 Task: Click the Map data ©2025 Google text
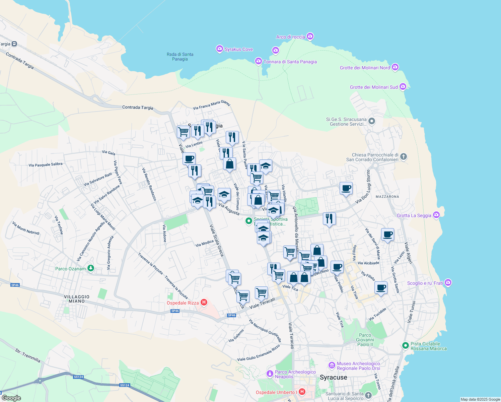click(480, 399)
